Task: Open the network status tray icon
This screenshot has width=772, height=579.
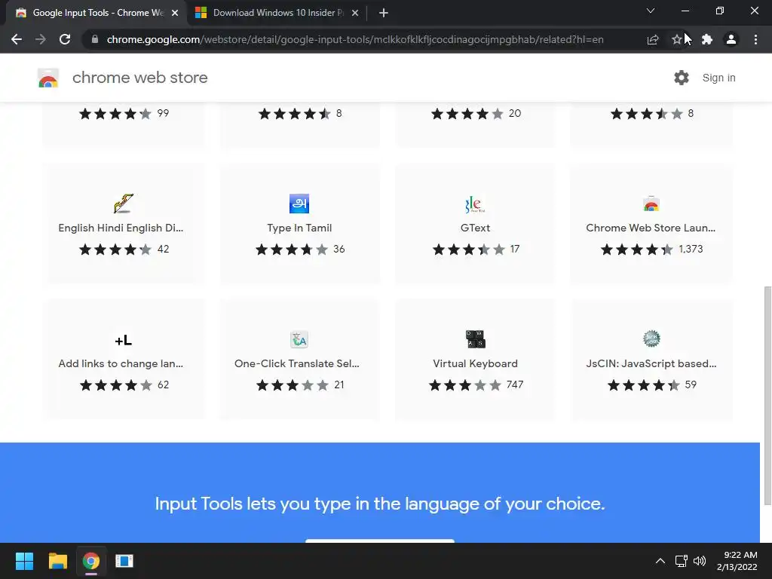Action: pos(681,561)
